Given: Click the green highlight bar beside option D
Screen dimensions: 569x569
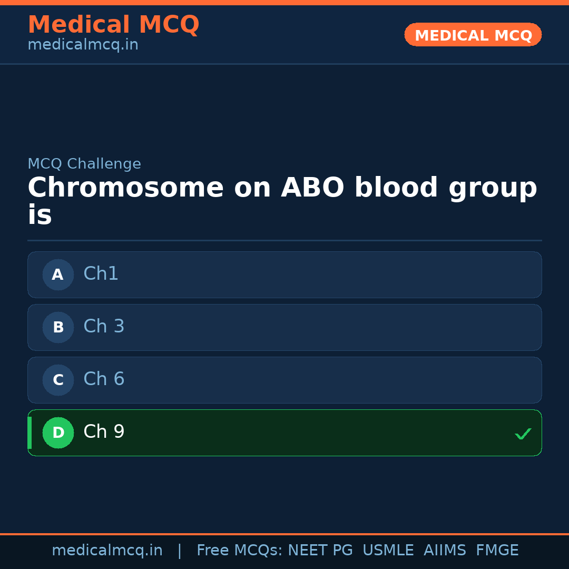Looking at the screenshot, I should (x=29, y=433).
